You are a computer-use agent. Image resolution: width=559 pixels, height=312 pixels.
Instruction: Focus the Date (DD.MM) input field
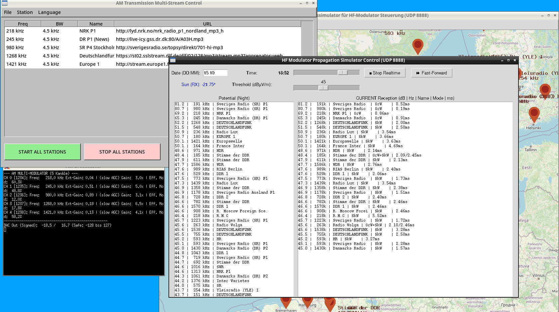coord(215,73)
